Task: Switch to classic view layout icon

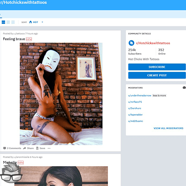Action: coord(8,22)
